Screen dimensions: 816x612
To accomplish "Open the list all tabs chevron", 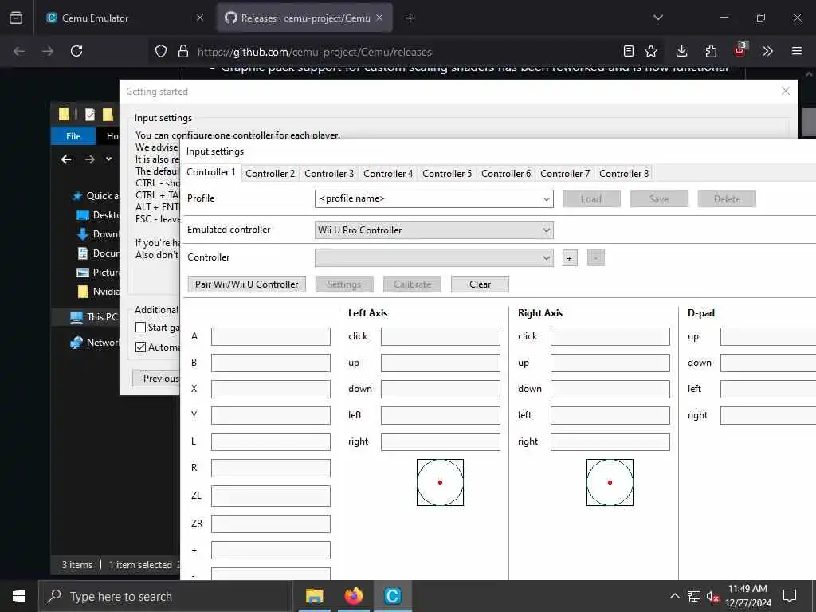I will [657, 18].
